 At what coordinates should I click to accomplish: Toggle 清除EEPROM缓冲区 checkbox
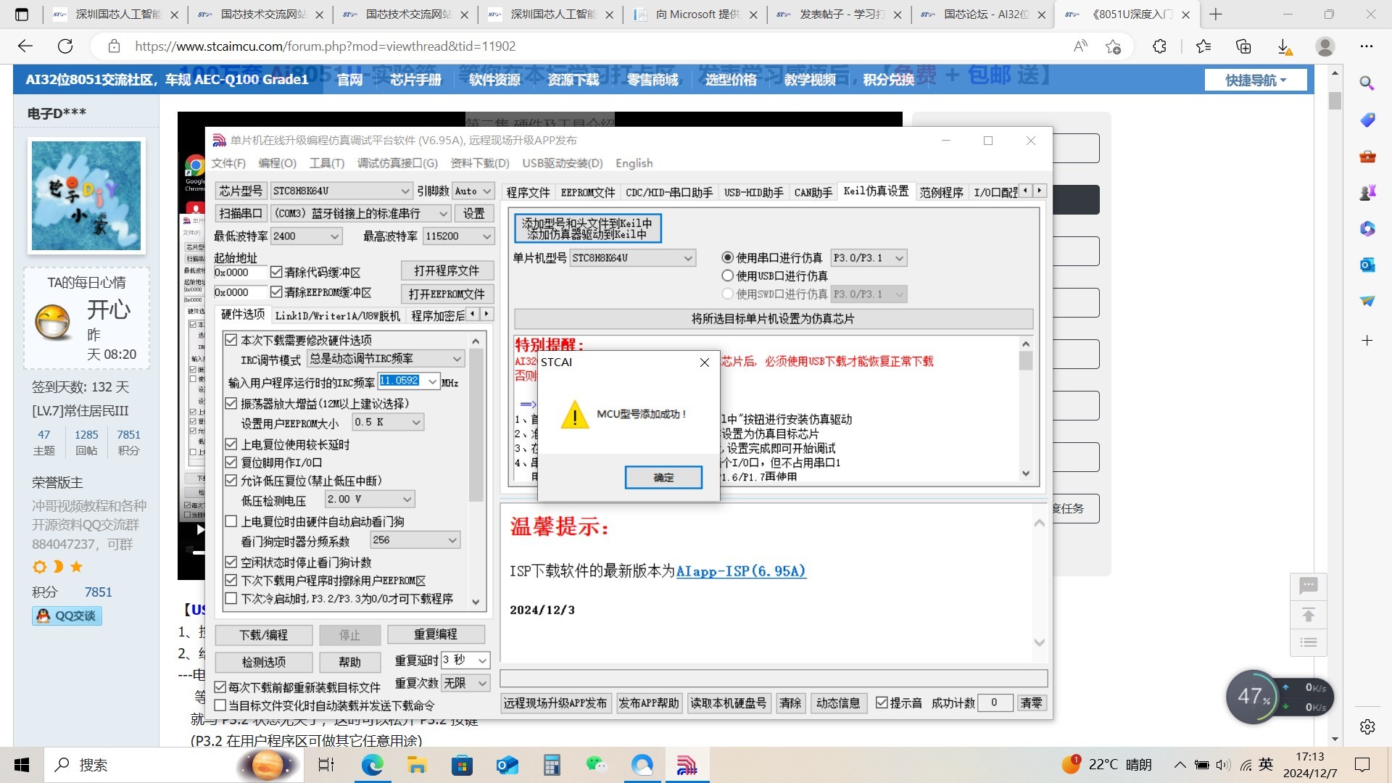tap(276, 291)
